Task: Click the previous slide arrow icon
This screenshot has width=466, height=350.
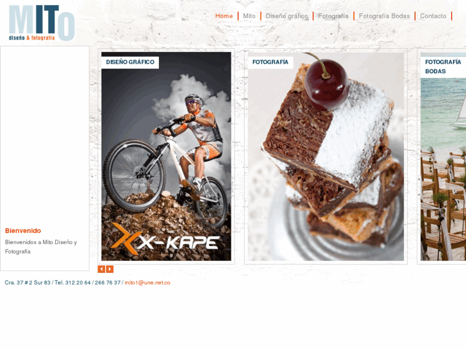Action: [x=101, y=269]
